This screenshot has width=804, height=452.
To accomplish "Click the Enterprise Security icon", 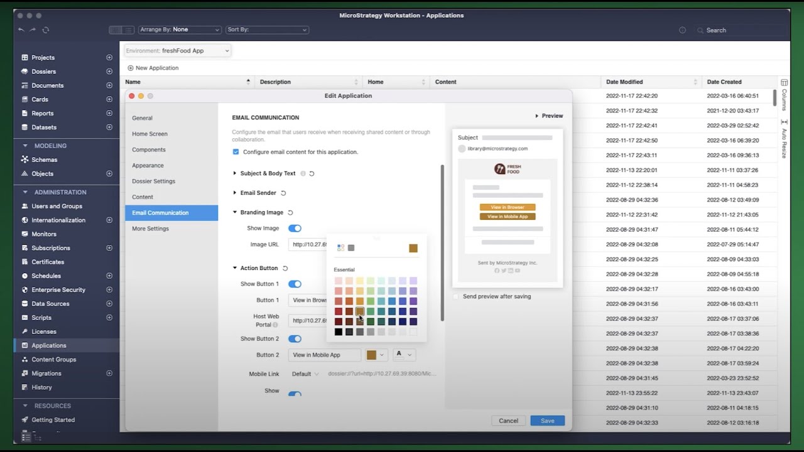I will [x=25, y=289].
